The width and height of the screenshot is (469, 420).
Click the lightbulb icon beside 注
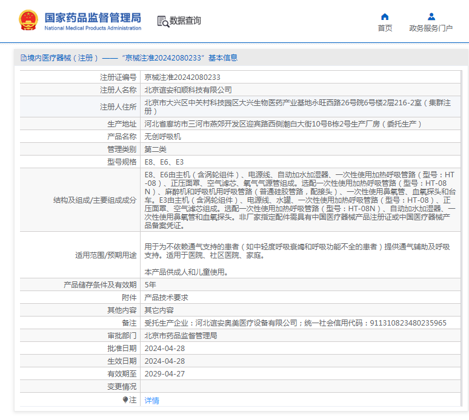[x=126, y=400]
